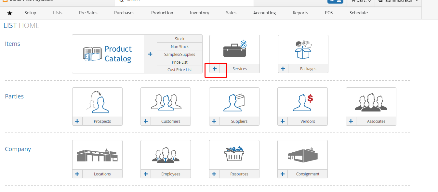The width and height of the screenshot is (438, 192).
Task: Open the Cust Price List
Action: [180, 70]
